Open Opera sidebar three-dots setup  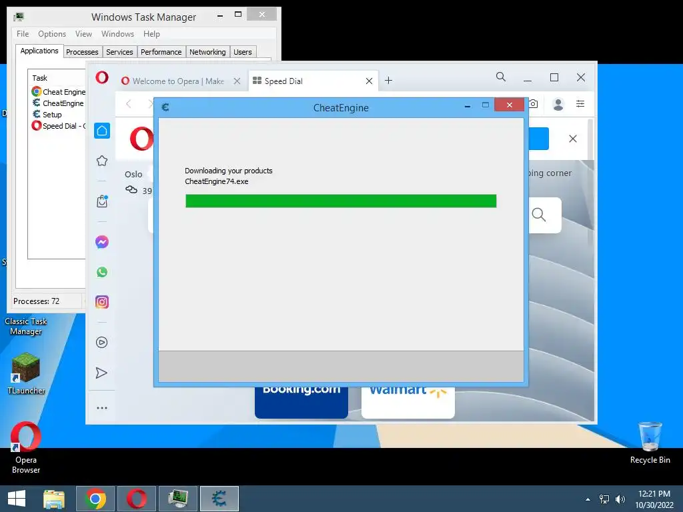[102, 408]
